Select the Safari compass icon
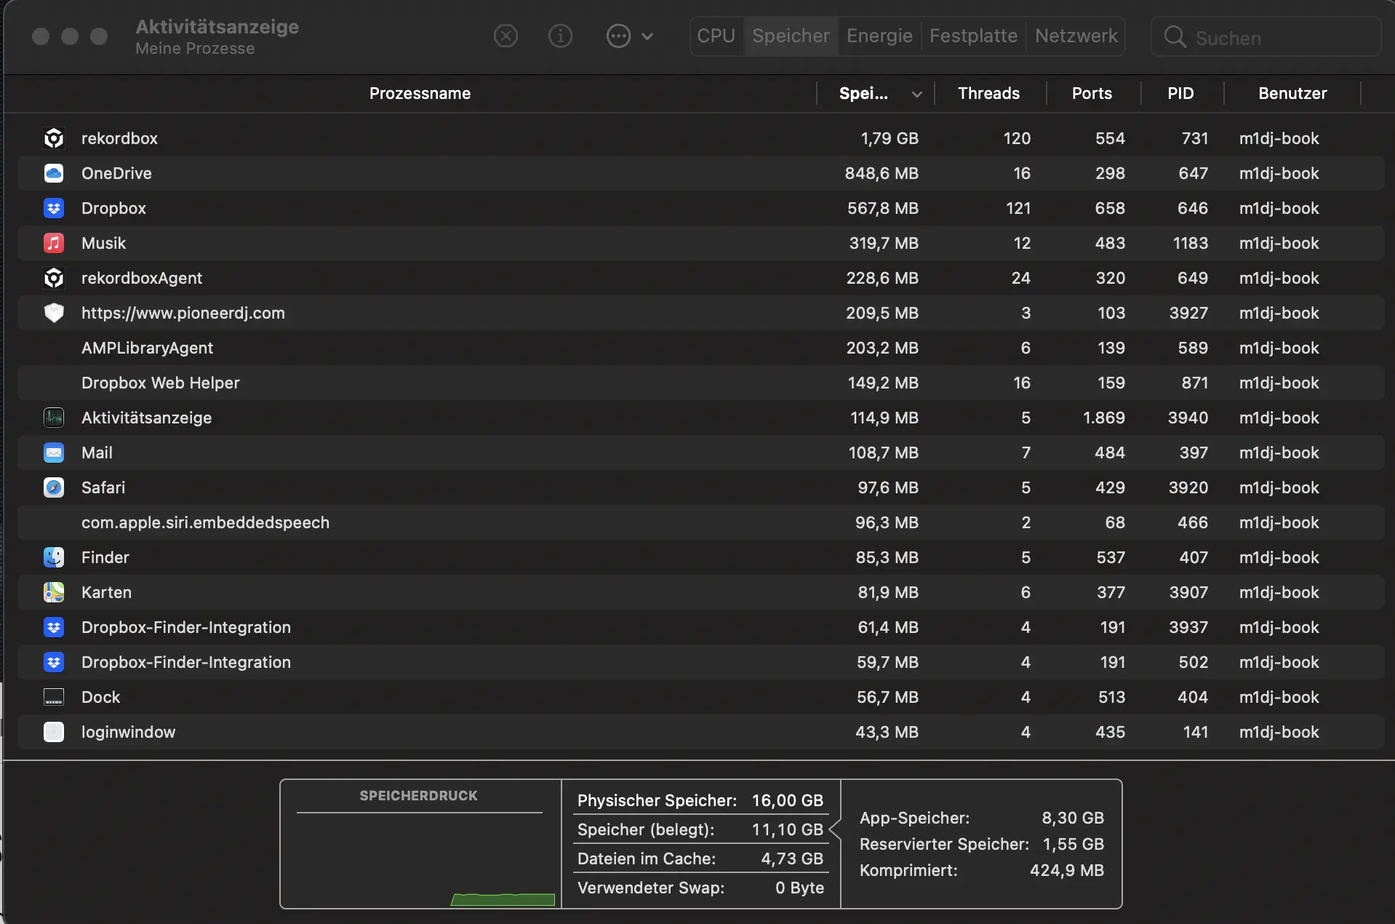The width and height of the screenshot is (1395, 924). (54, 487)
